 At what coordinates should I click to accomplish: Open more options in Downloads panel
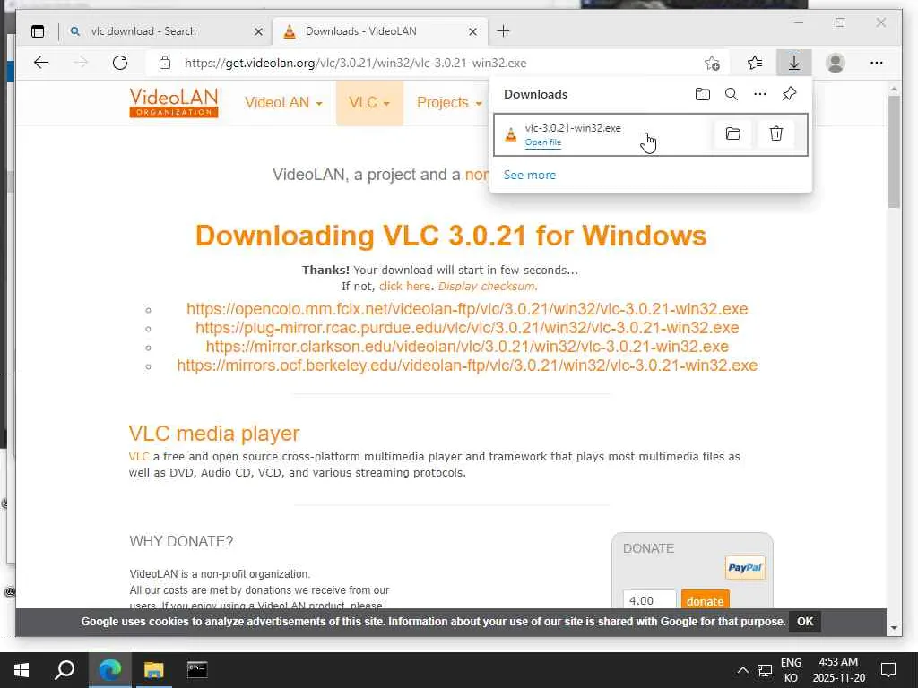click(x=760, y=94)
